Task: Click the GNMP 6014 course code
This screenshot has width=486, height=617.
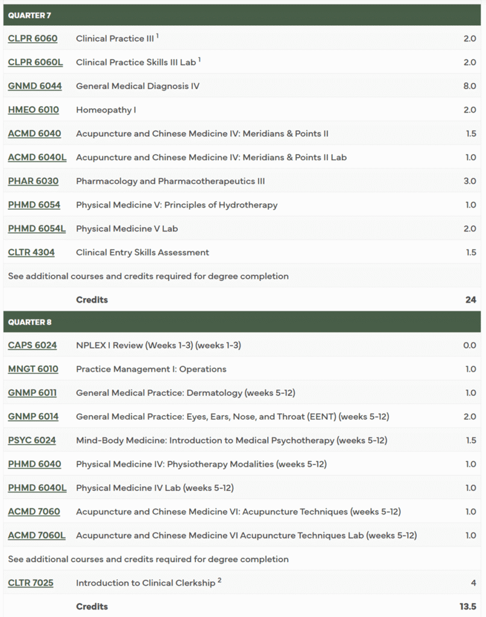Action: (x=33, y=417)
